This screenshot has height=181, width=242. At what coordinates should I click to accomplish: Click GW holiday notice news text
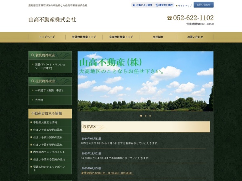click(x=120, y=143)
